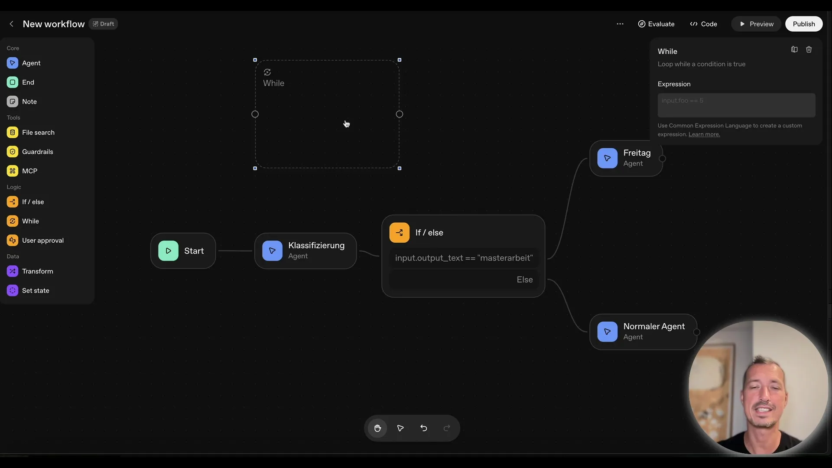Select the Hand pan tool
Image resolution: width=832 pixels, height=468 pixels.
[x=377, y=428]
